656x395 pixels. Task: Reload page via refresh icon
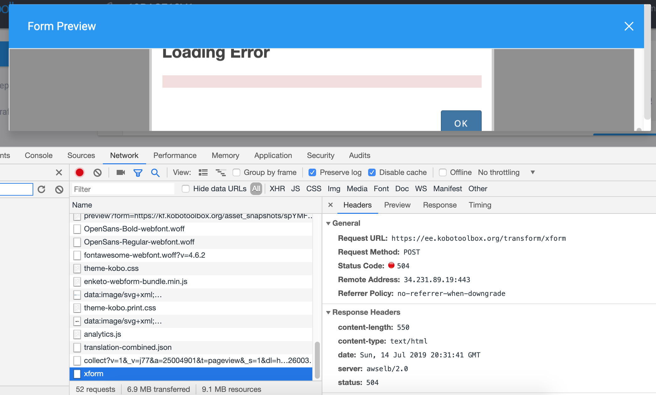(x=42, y=189)
